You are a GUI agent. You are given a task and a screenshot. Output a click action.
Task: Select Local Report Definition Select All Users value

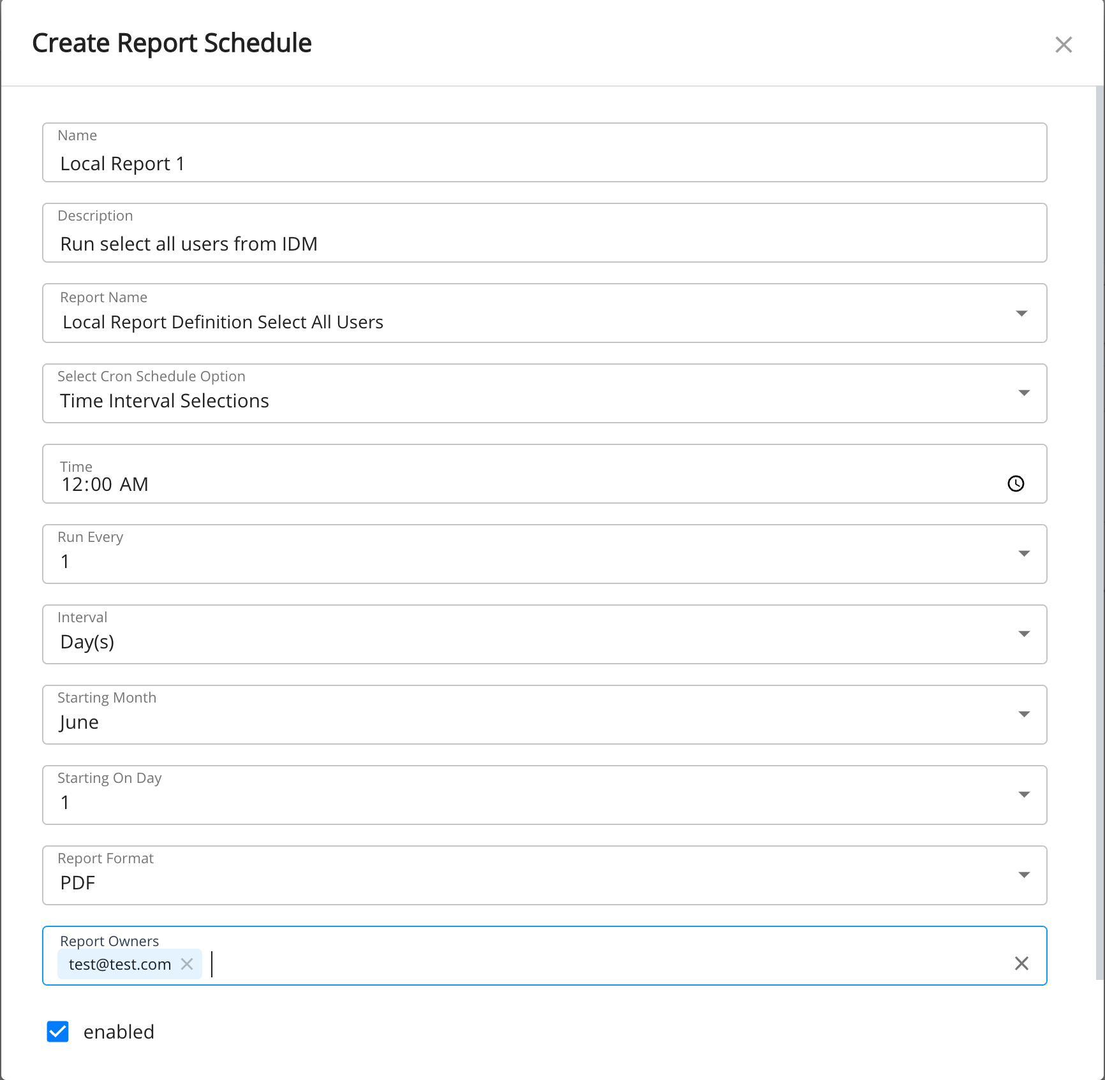click(223, 323)
